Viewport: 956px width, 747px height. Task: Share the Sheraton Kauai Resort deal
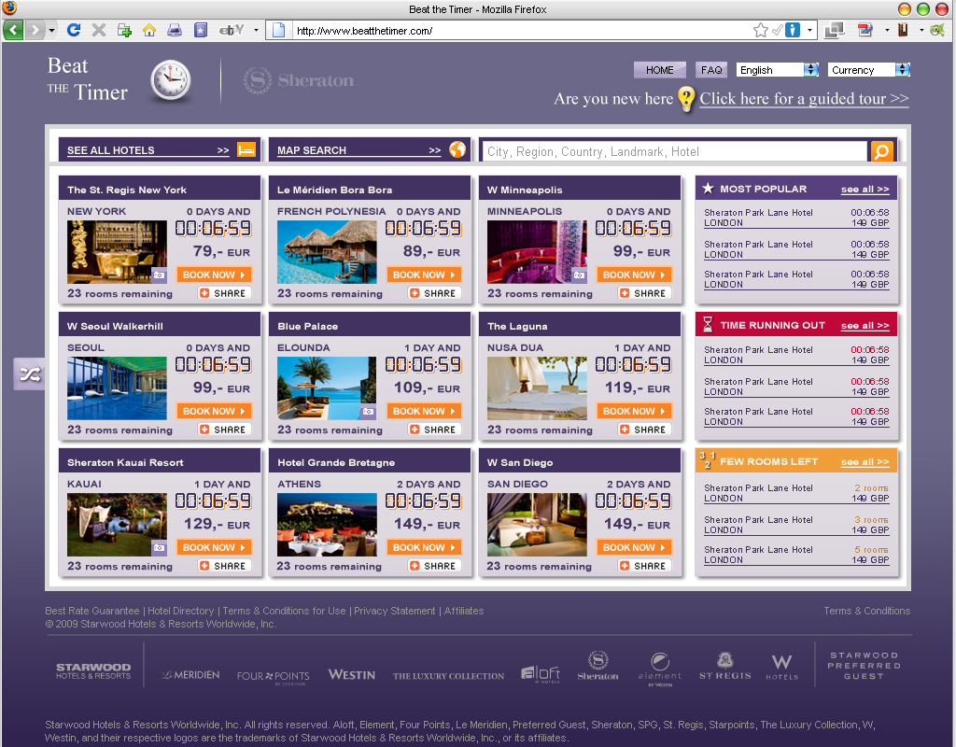click(x=223, y=566)
